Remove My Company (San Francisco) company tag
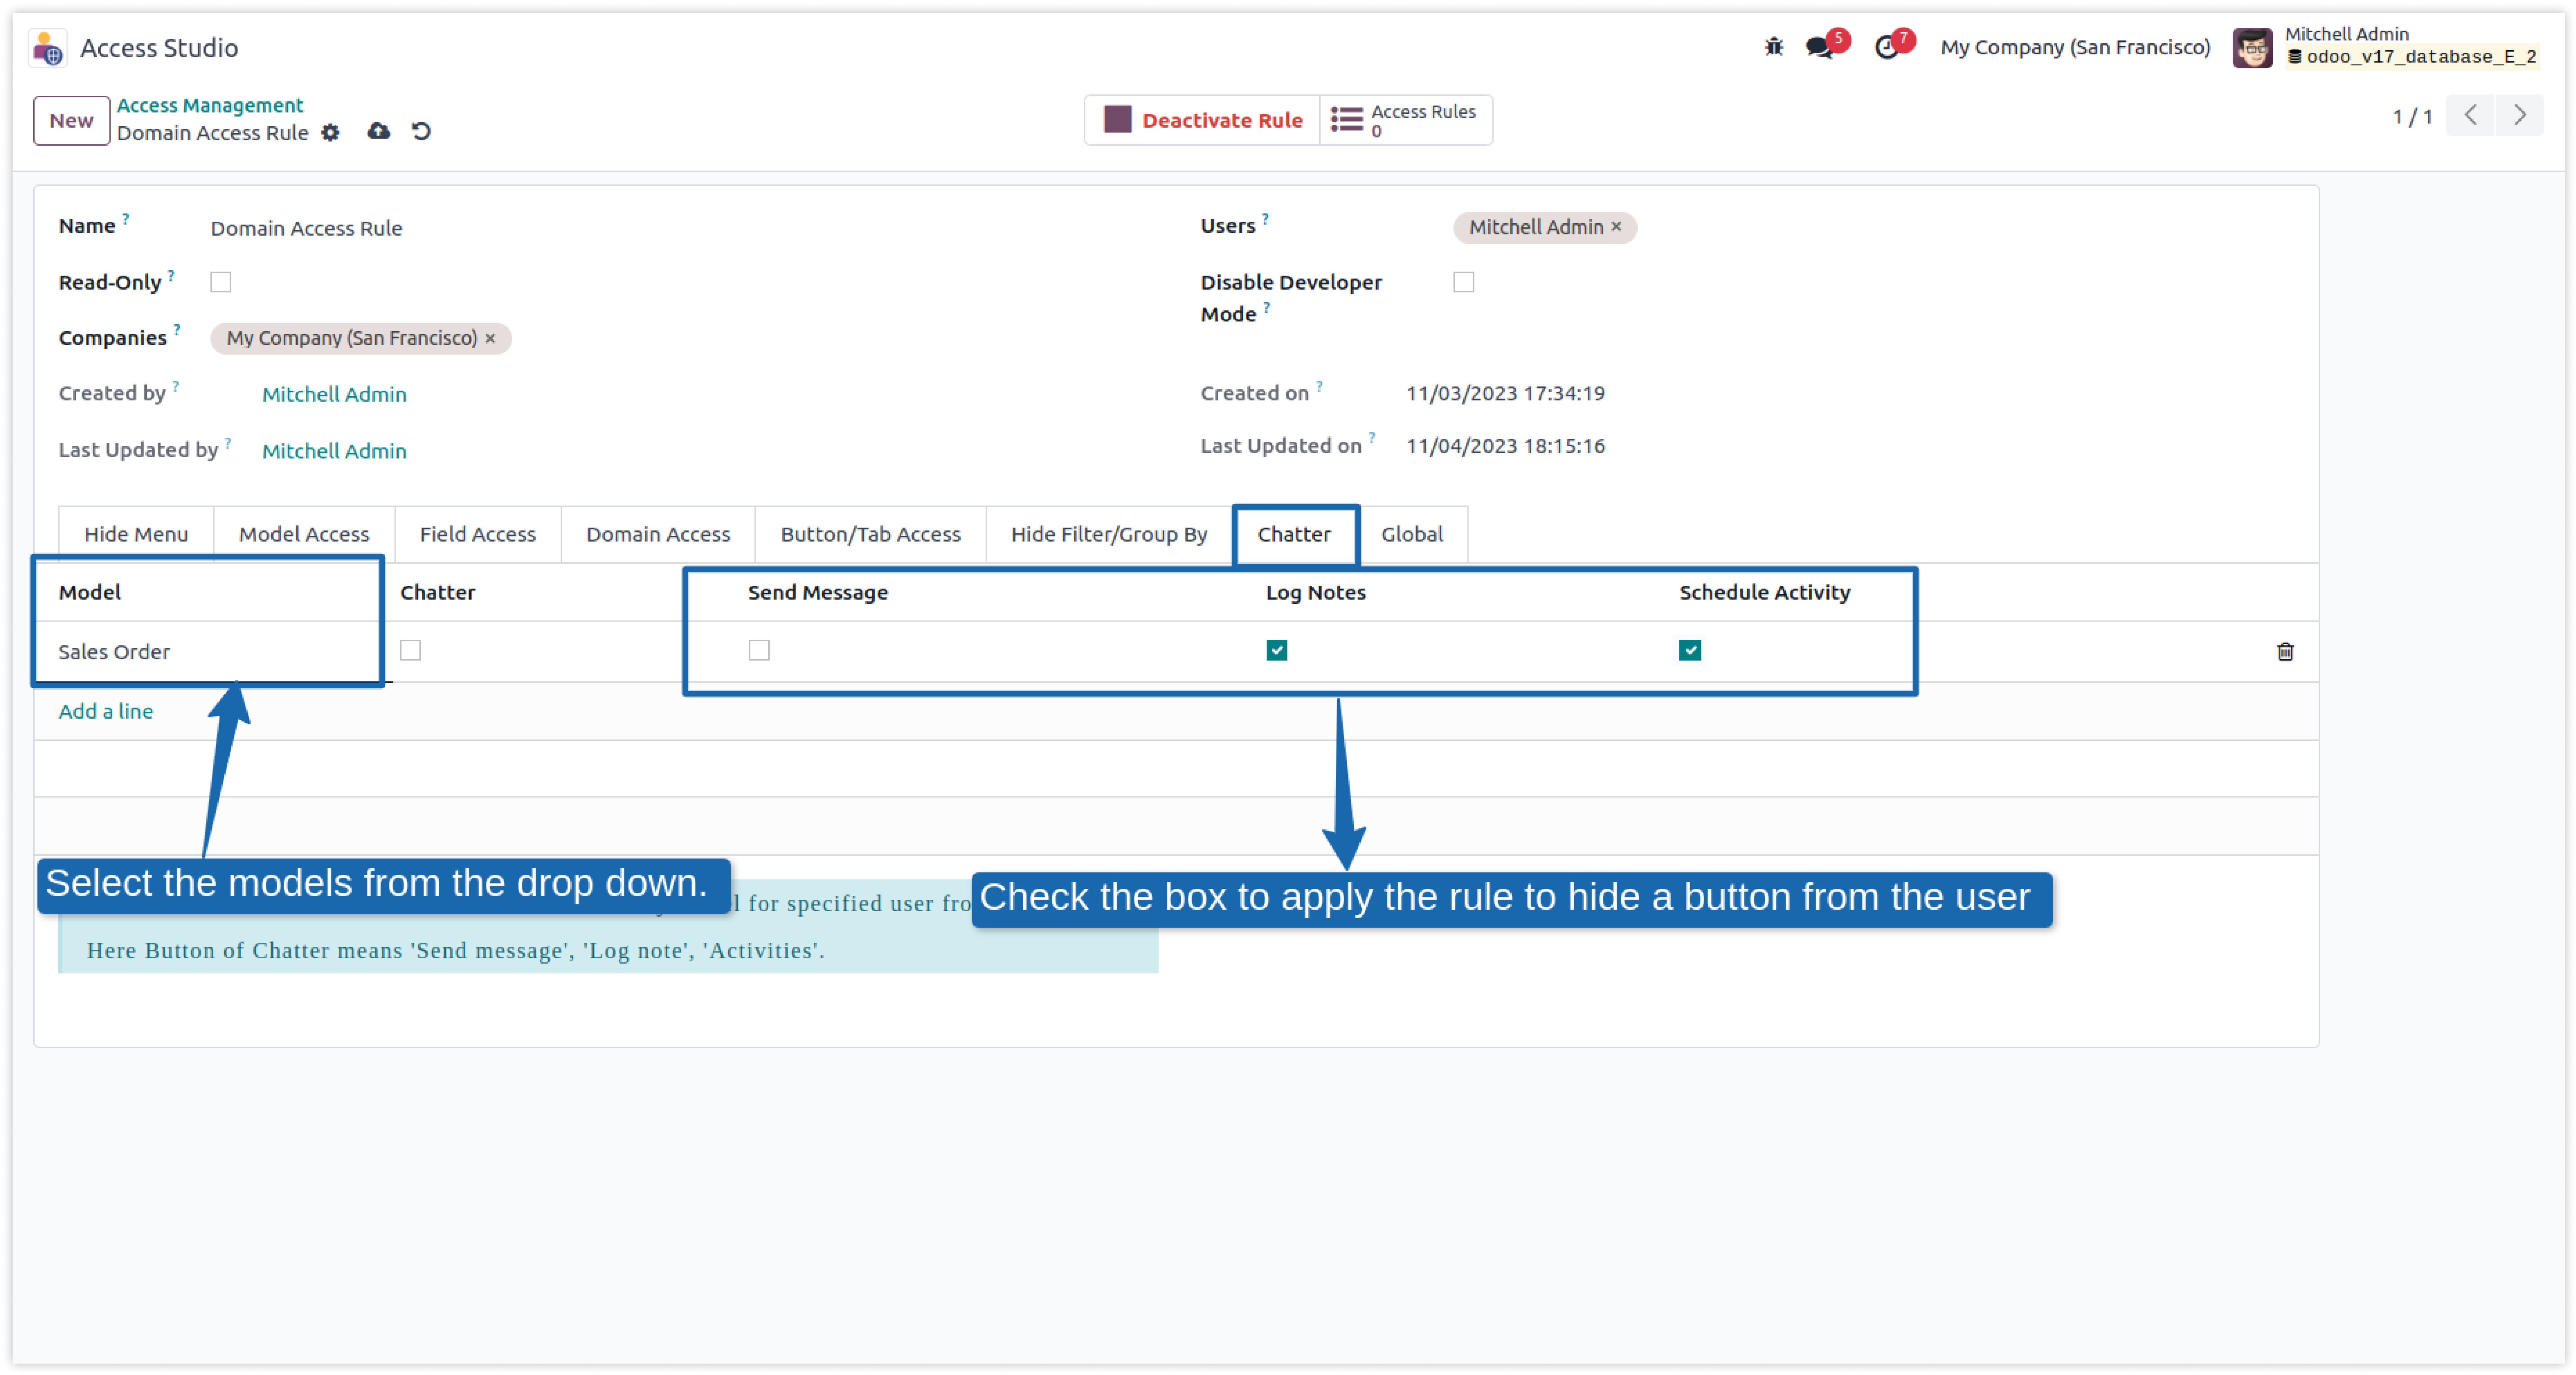 pos(490,339)
